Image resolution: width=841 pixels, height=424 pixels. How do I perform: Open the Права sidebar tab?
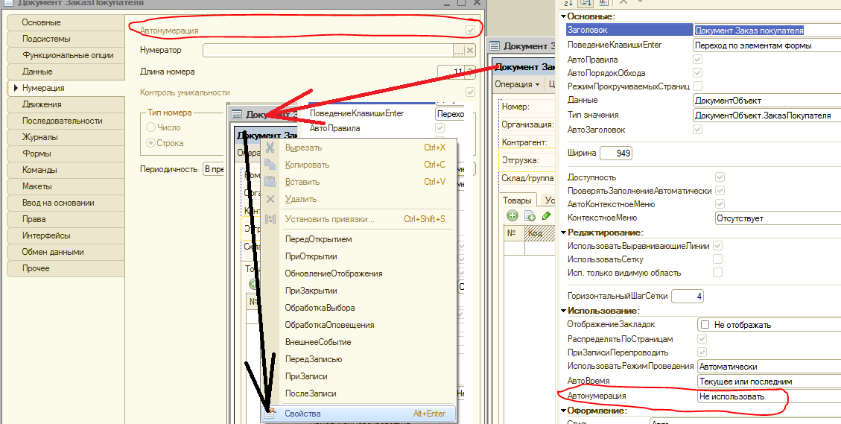(66, 219)
